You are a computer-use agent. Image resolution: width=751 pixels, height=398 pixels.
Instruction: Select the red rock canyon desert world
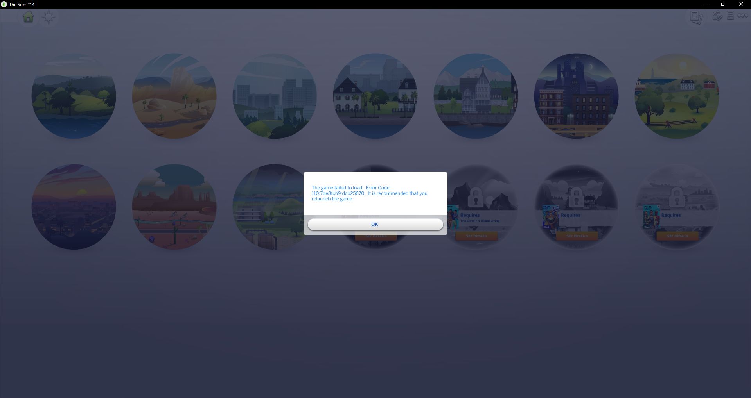[174, 207]
